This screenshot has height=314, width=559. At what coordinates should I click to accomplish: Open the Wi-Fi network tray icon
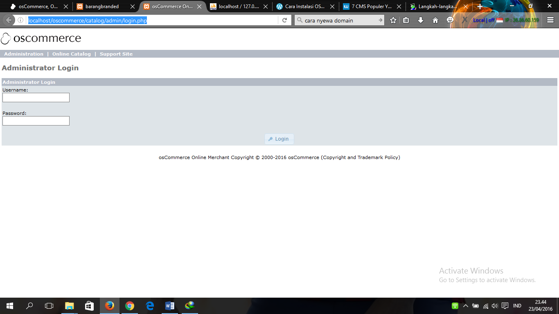(486, 306)
